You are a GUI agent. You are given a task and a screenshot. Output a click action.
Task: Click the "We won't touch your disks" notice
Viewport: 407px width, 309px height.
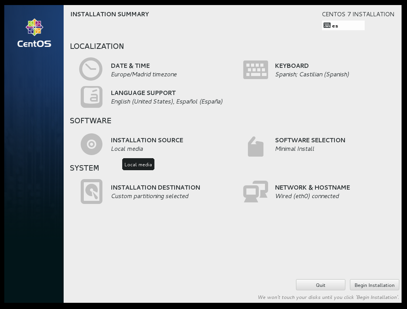point(328,297)
